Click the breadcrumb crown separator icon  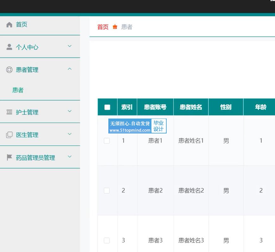click(115, 27)
